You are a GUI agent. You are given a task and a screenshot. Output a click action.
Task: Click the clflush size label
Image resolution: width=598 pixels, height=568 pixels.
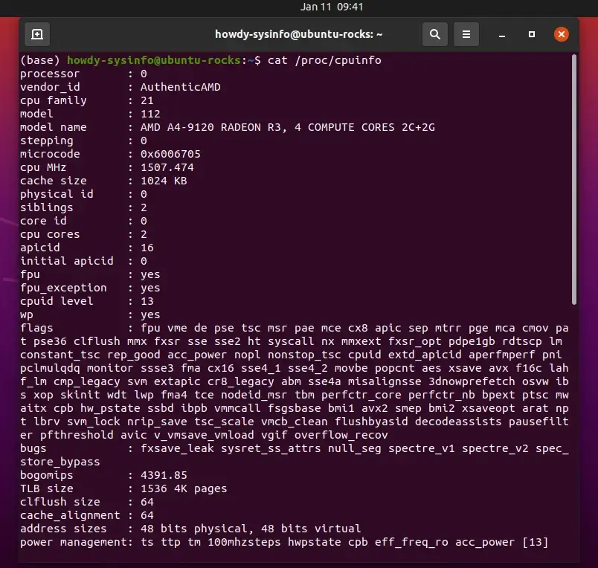pos(60,502)
